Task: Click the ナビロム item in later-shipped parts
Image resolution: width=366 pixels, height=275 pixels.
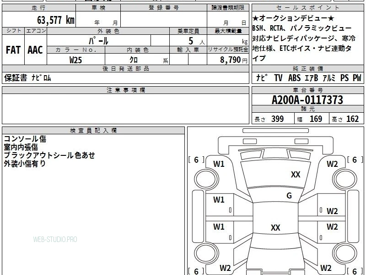Action: (41, 78)
